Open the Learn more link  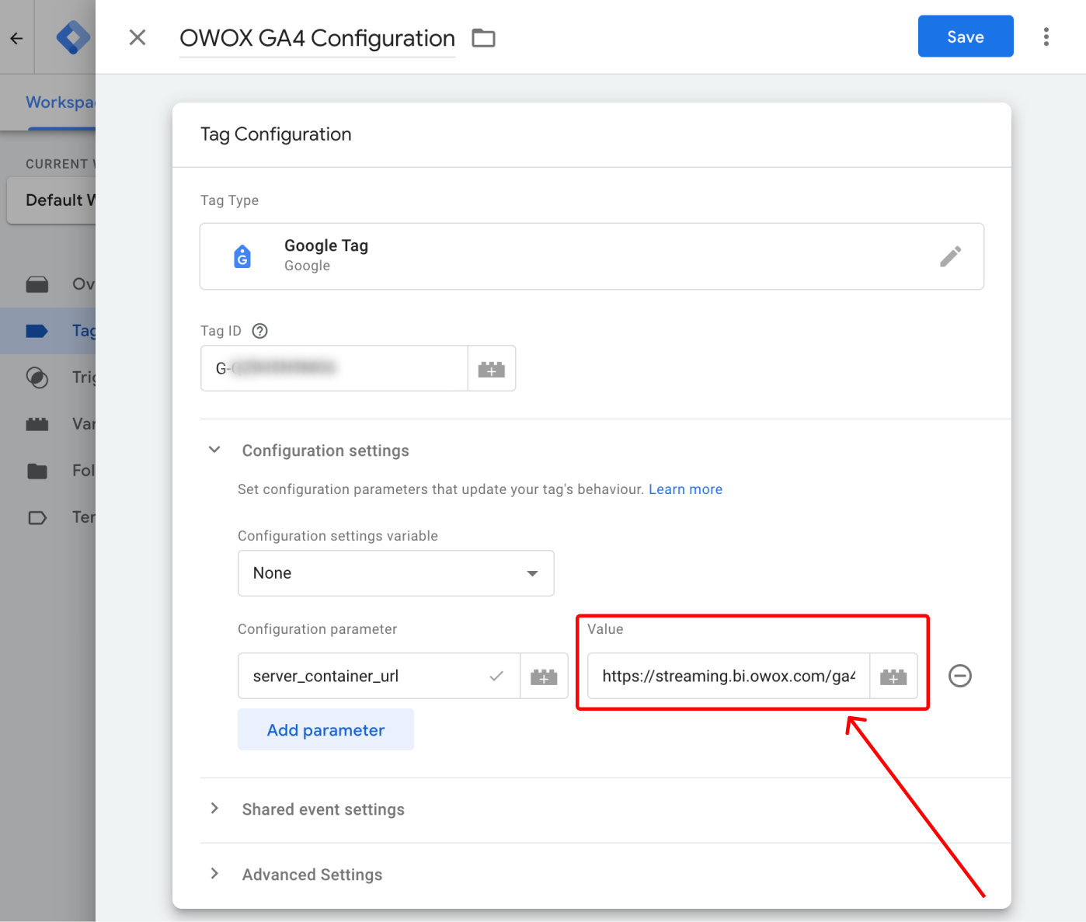pos(685,489)
